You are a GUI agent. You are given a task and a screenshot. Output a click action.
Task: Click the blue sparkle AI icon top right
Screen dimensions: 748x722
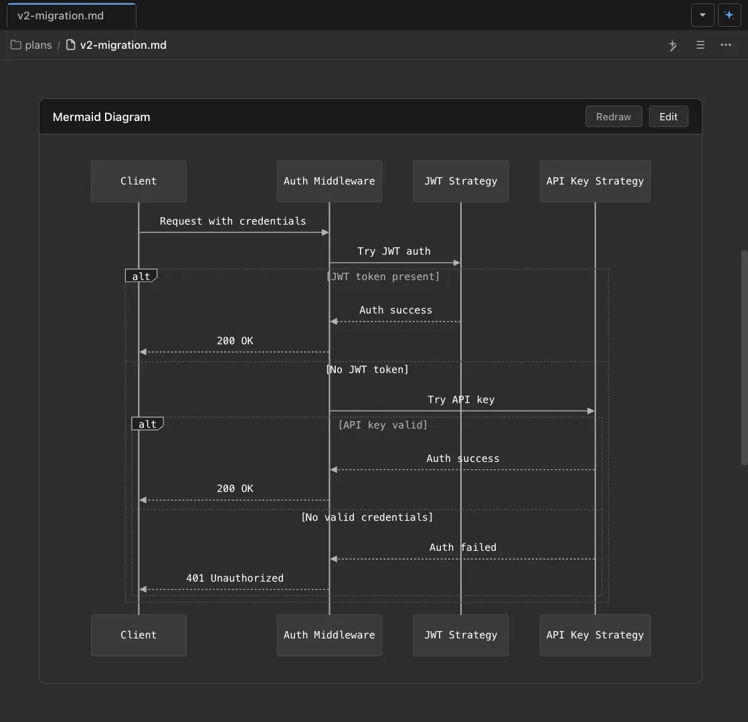coord(729,15)
